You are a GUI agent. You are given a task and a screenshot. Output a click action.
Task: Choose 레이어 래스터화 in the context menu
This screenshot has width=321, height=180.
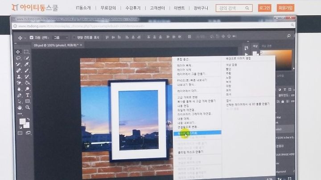point(197,133)
